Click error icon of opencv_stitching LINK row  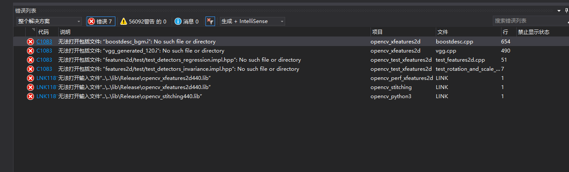30,87
